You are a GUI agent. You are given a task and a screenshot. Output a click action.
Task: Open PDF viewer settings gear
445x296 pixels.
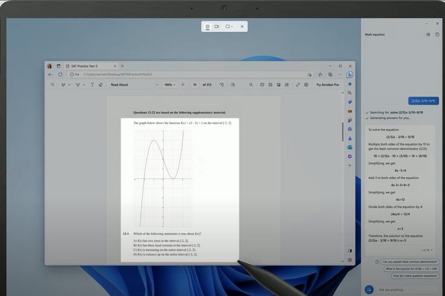click(306, 84)
